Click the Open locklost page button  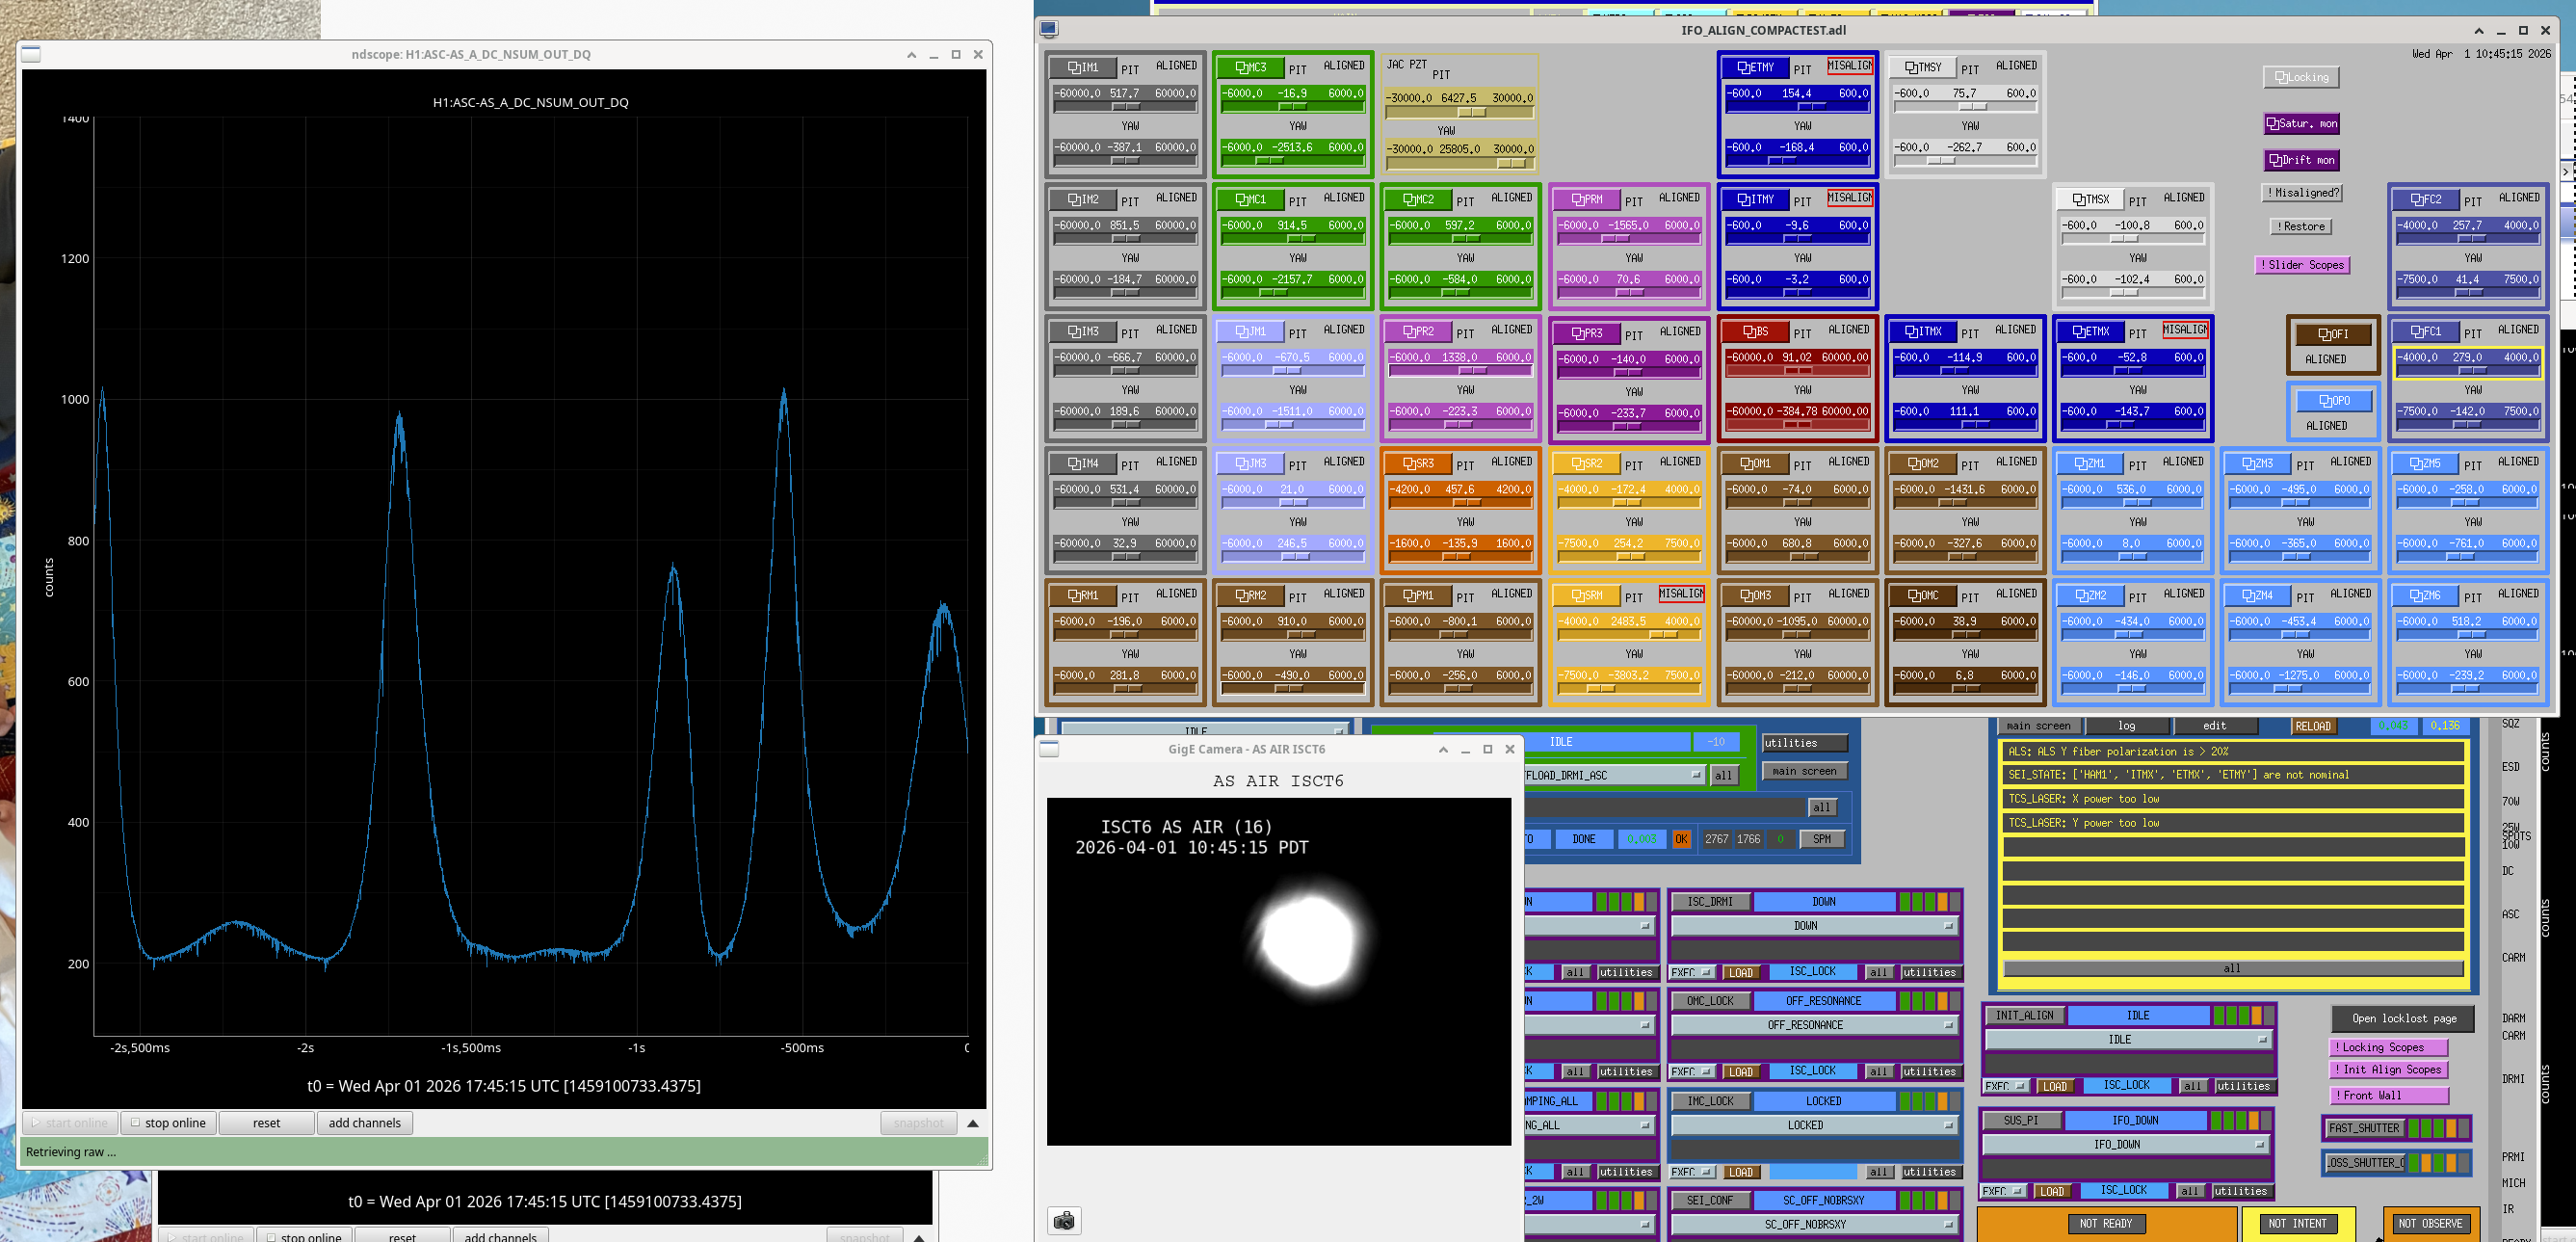point(2403,1018)
